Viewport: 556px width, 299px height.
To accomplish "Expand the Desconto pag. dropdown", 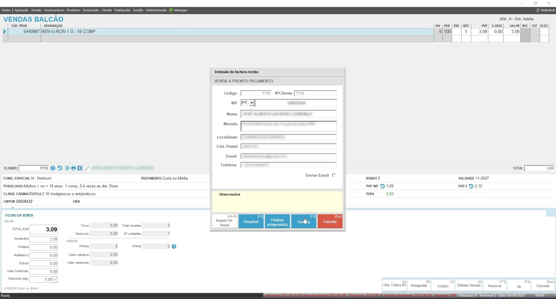I will (55, 279).
